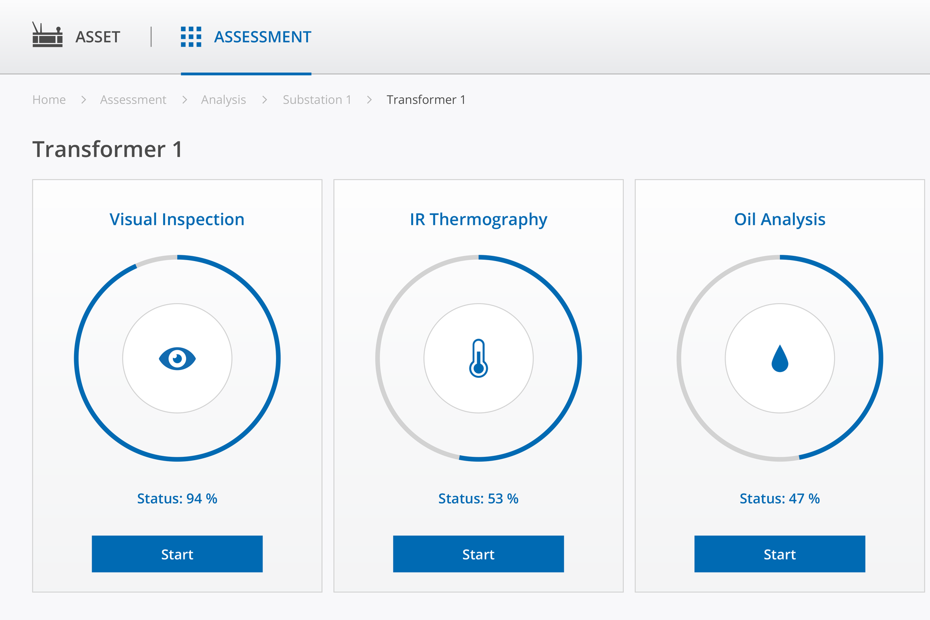Go back to Substation 1
The width and height of the screenshot is (930, 620).
coord(317,100)
